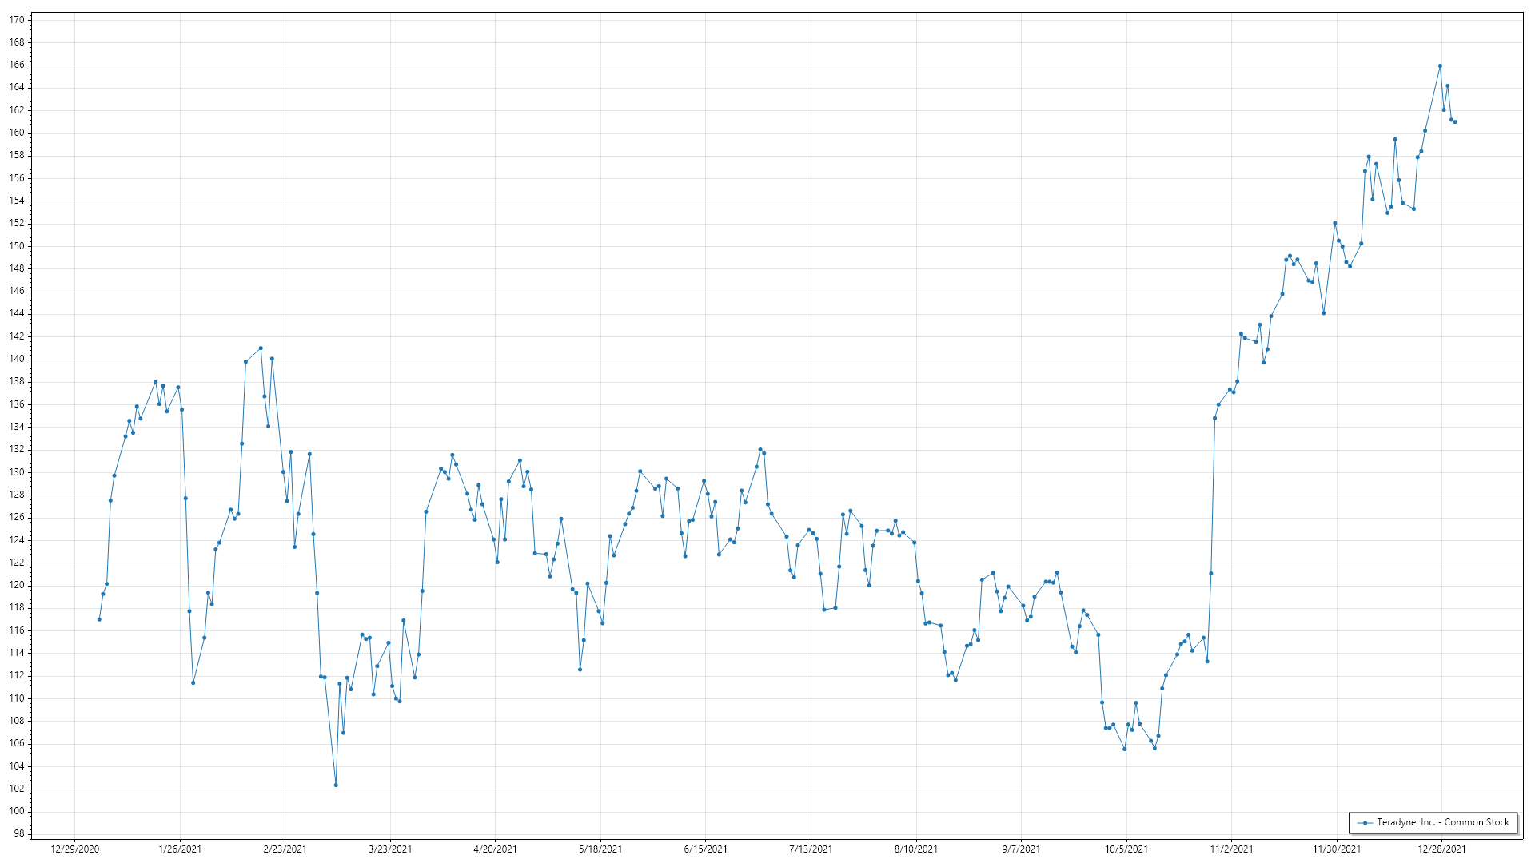Click the 1/26/2021 x-axis date label
The height and width of the screenshot is (863, 1535).
point(180,849)
